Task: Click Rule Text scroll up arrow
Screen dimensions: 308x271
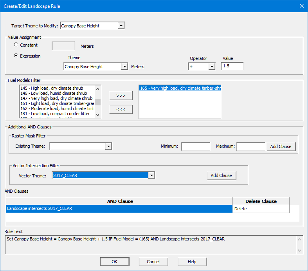Action: [299, 239]
